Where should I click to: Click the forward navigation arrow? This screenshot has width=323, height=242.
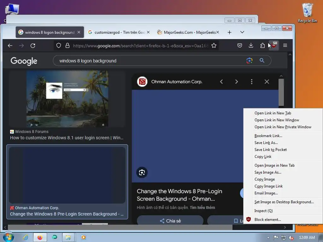coord(21,45)
